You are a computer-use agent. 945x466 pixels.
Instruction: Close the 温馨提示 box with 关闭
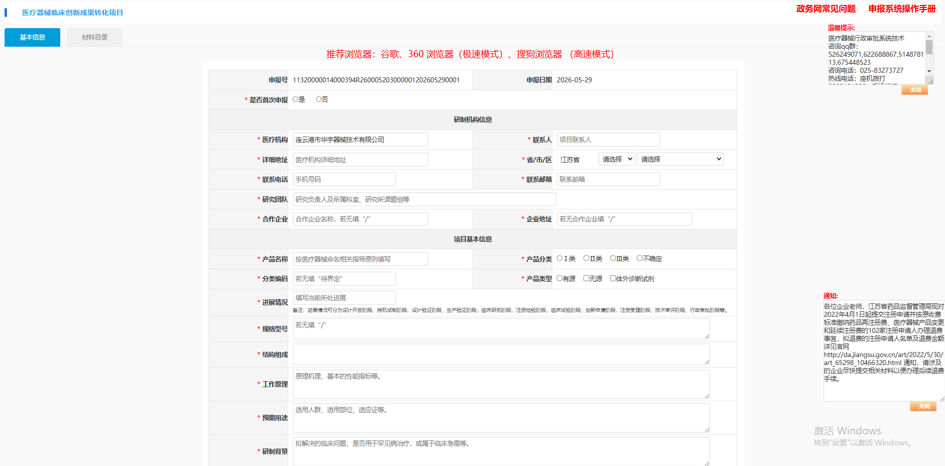point(915,90)
